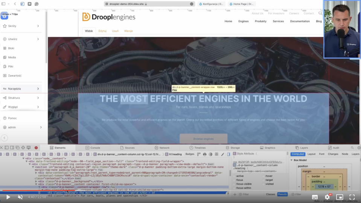Screen dimensions: 361x203
Task: Enable the :active pseudo-class checkbox
Action: click(x=235, y=176)
